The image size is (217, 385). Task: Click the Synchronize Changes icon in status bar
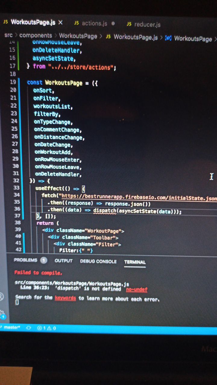pos(29,328)
